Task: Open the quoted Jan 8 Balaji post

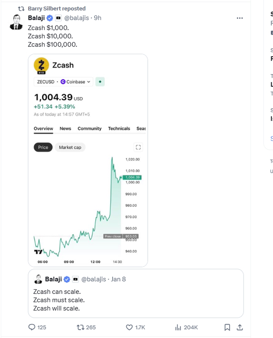Action: (136, 293)
